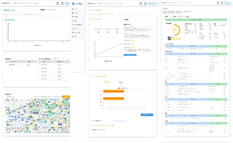
Task: Click the first blue header icon in ranking panel
Action: 58,3
